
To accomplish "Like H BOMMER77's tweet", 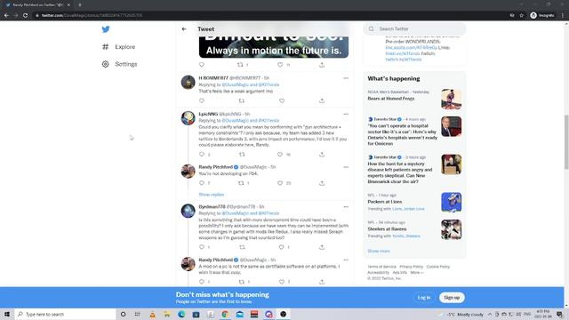I will 282,100.
